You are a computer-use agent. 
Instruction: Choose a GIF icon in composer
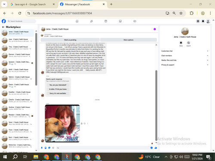tap(53, 148)
